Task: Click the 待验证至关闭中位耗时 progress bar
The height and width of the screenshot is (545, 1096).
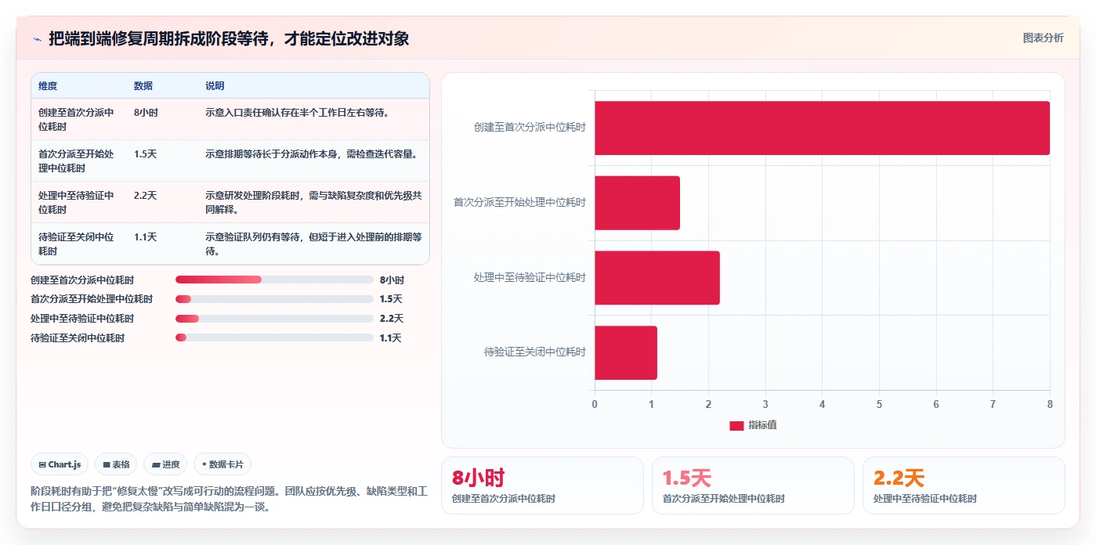Action: 274,338
